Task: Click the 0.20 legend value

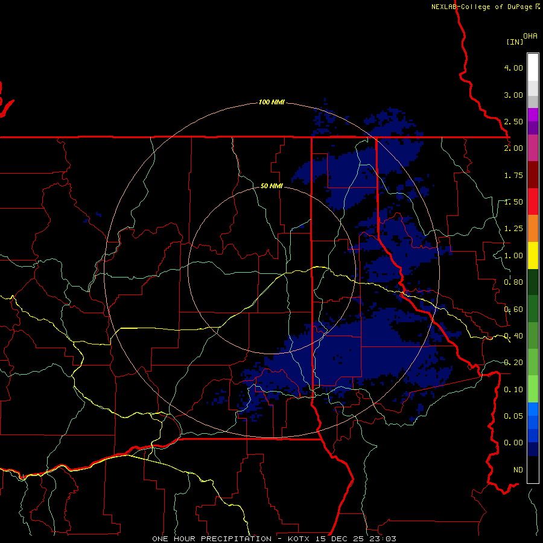Action: point(513,363)
